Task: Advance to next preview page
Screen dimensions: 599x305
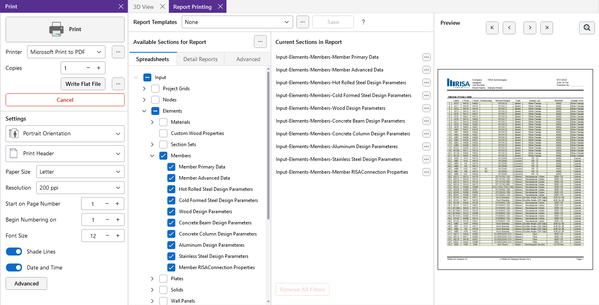Action: pyautogui.click(x=530, y=28)
